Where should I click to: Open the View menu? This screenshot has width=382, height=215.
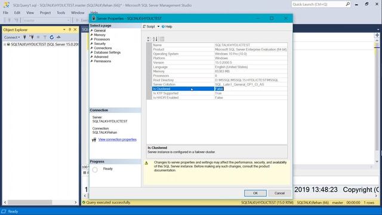tap(30, 13)
